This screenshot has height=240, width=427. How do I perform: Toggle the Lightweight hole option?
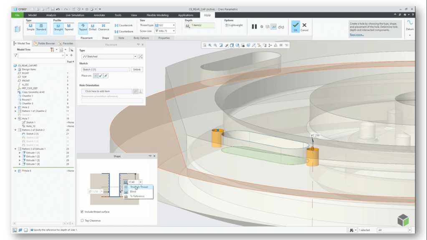coord(234,25)
